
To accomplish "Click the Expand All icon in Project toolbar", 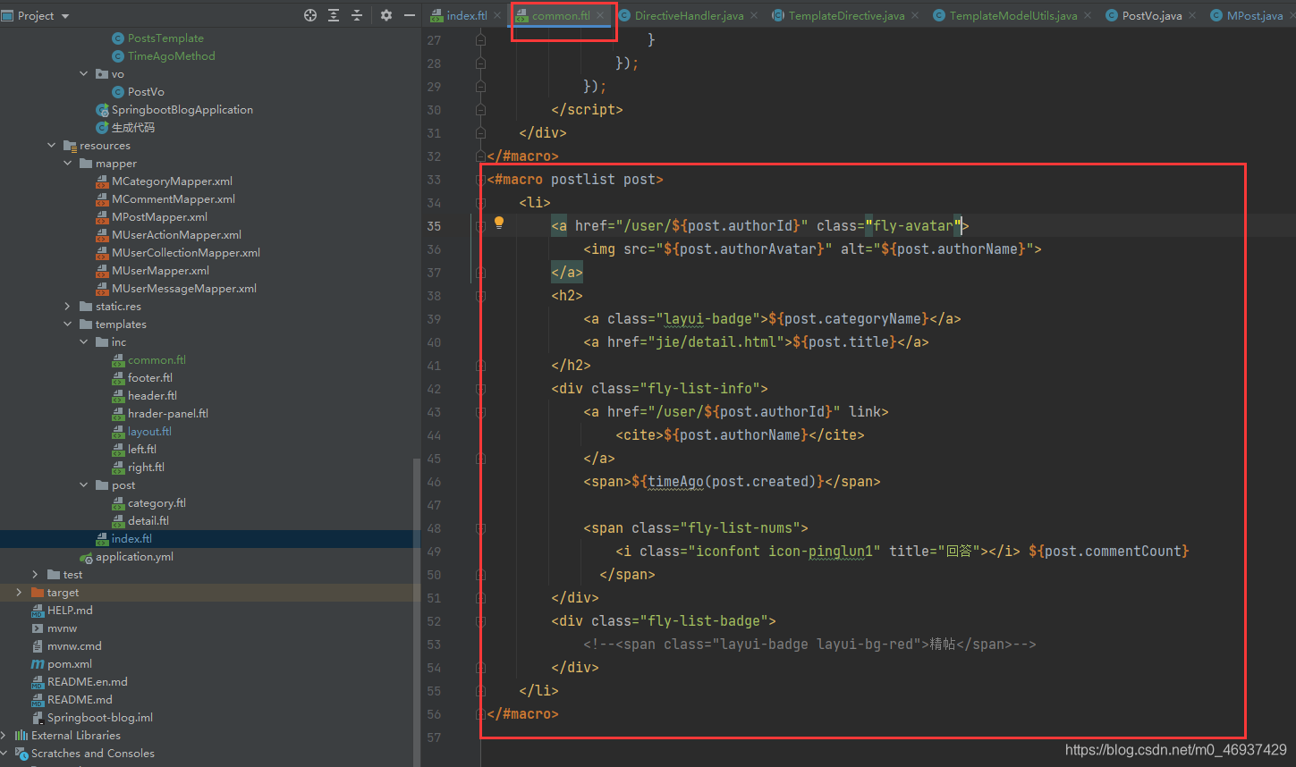I will pyautogui.click(x=334, y=15).
